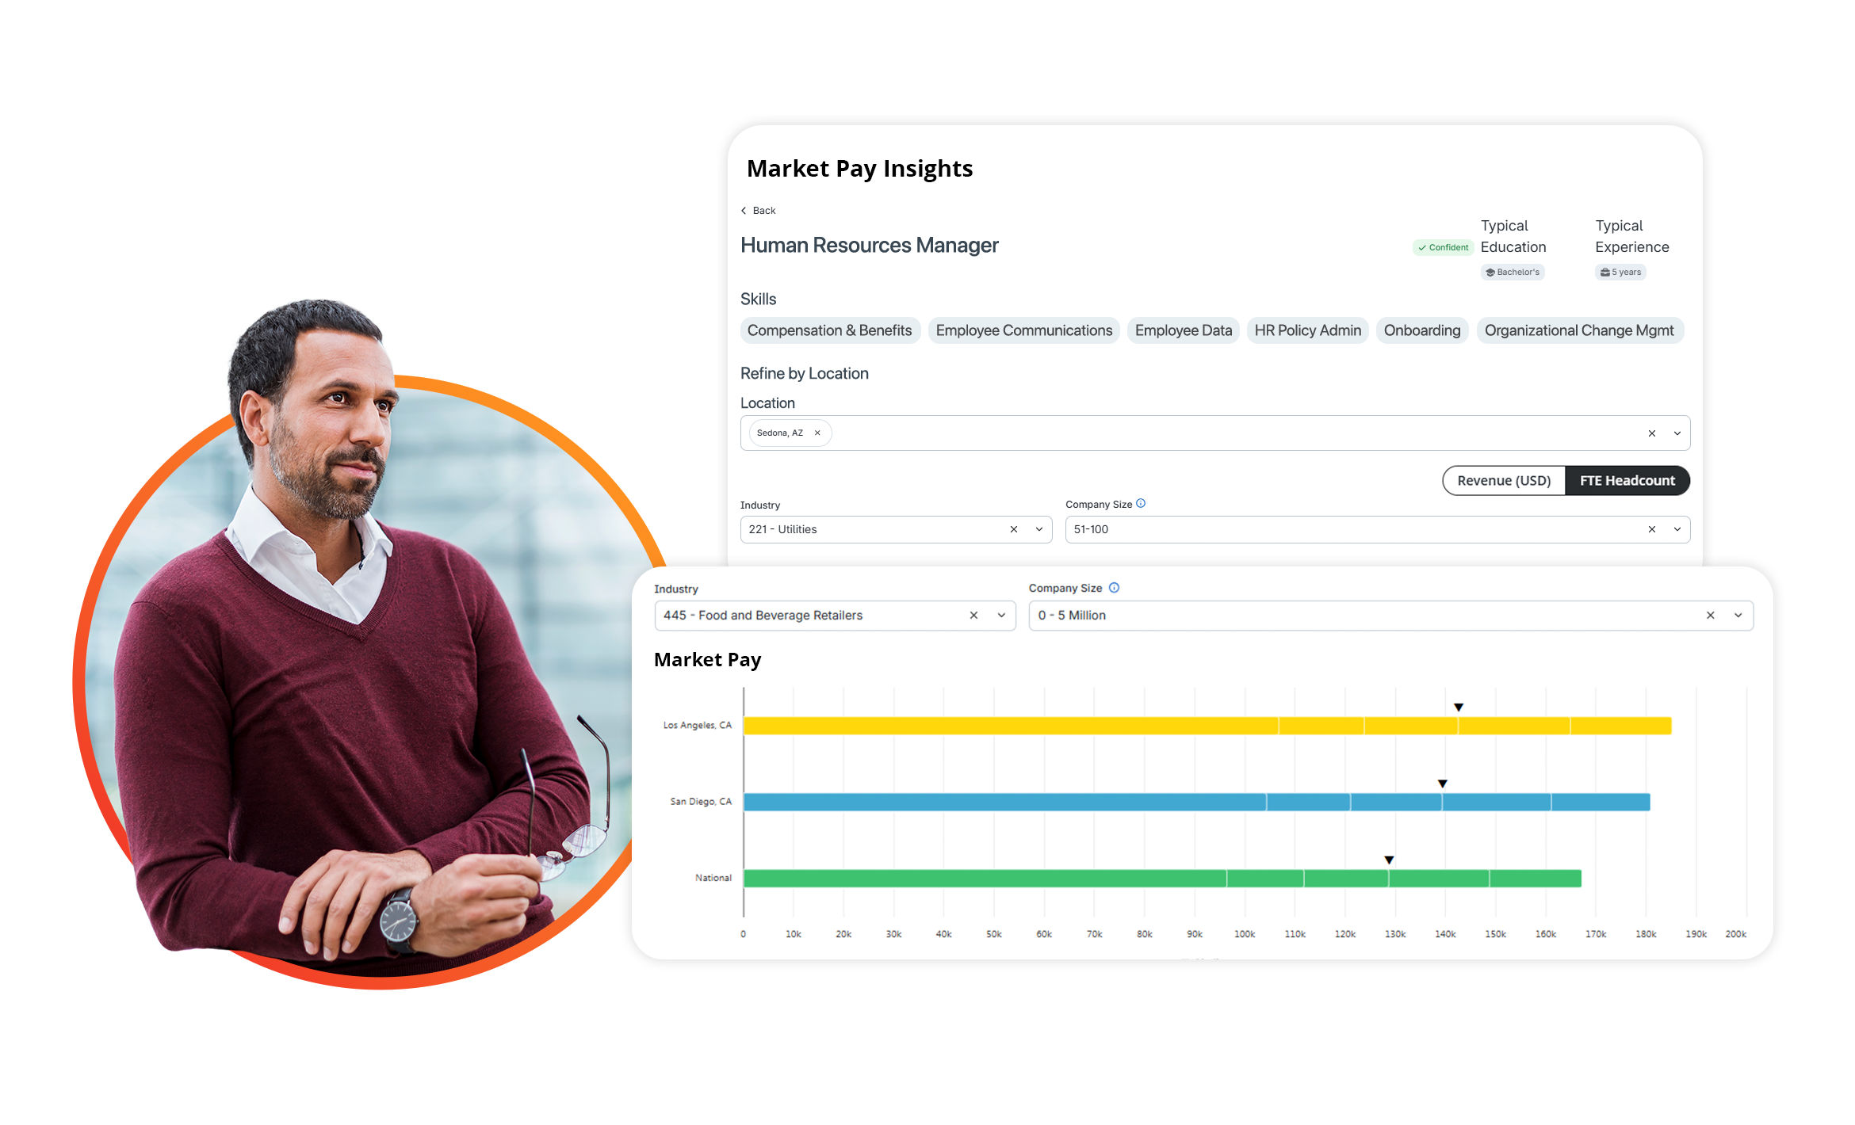
Task: Click the Confident status badge
Action: point(1443,248)
